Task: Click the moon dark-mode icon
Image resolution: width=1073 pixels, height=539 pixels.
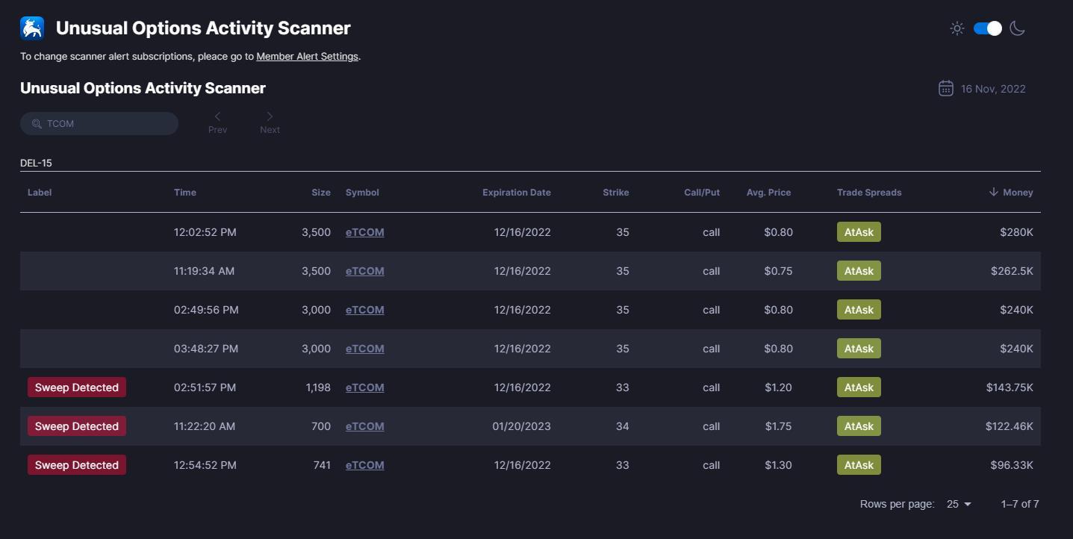Action: coord(1017,28)
